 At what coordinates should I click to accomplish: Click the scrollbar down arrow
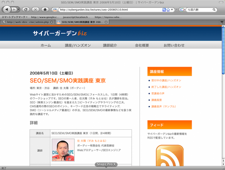(x=223, y=164)
